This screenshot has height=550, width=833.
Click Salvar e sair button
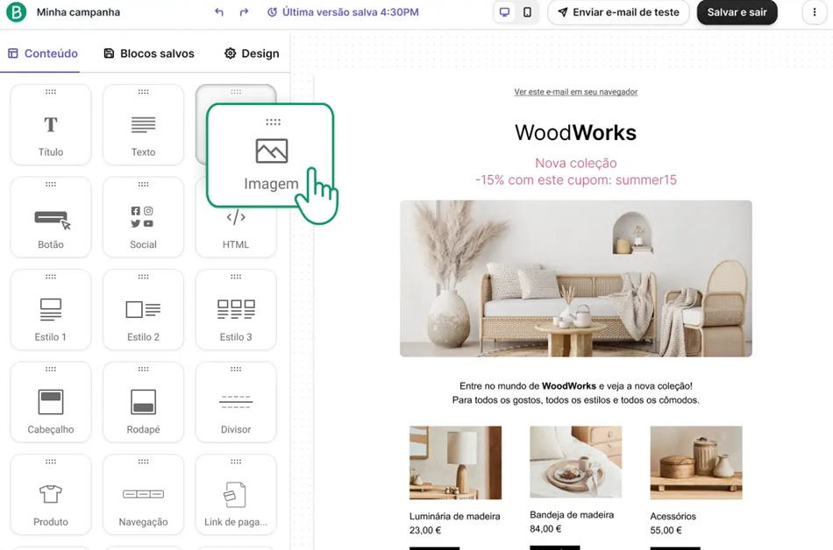point(737,12)
